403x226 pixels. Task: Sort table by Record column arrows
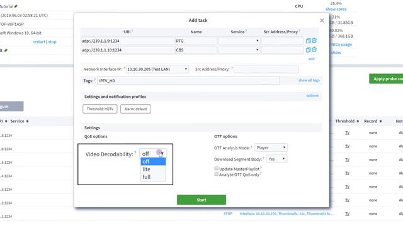point(380,121)
